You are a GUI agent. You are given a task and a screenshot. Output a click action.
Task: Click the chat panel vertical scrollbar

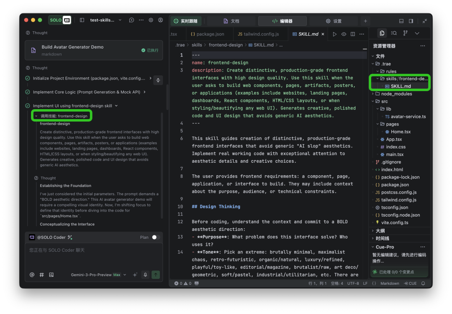click(x=167, y=97)
